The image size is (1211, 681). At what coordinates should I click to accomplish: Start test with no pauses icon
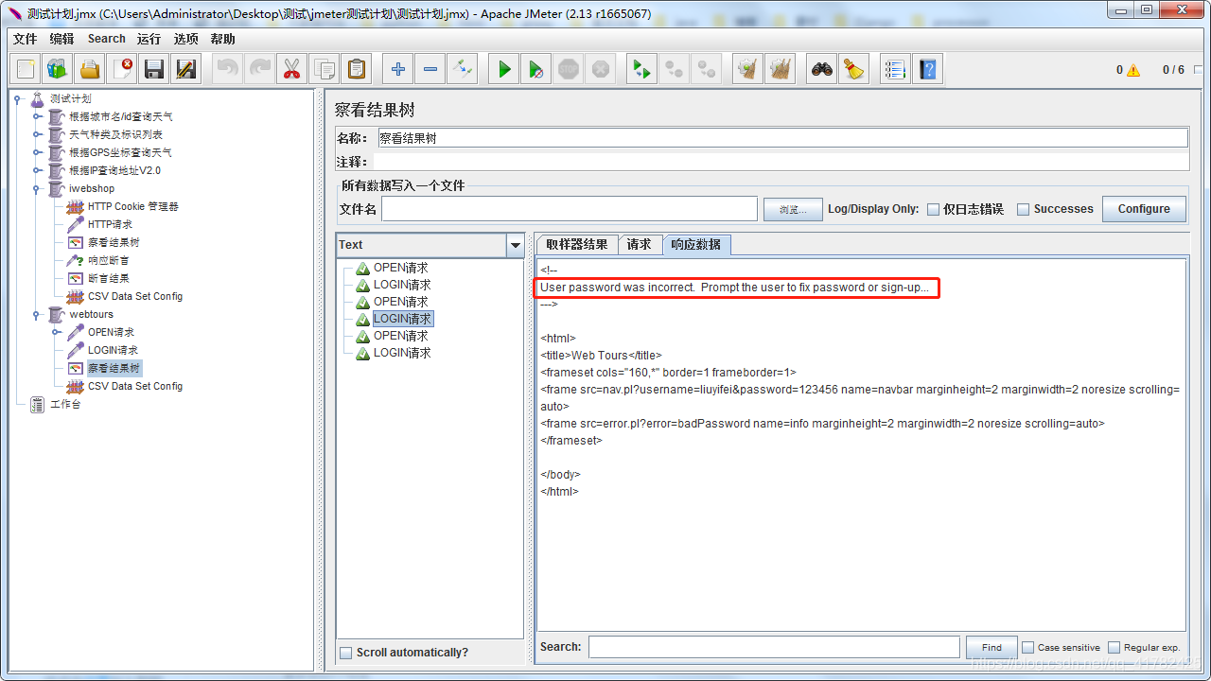coord(536,69)
